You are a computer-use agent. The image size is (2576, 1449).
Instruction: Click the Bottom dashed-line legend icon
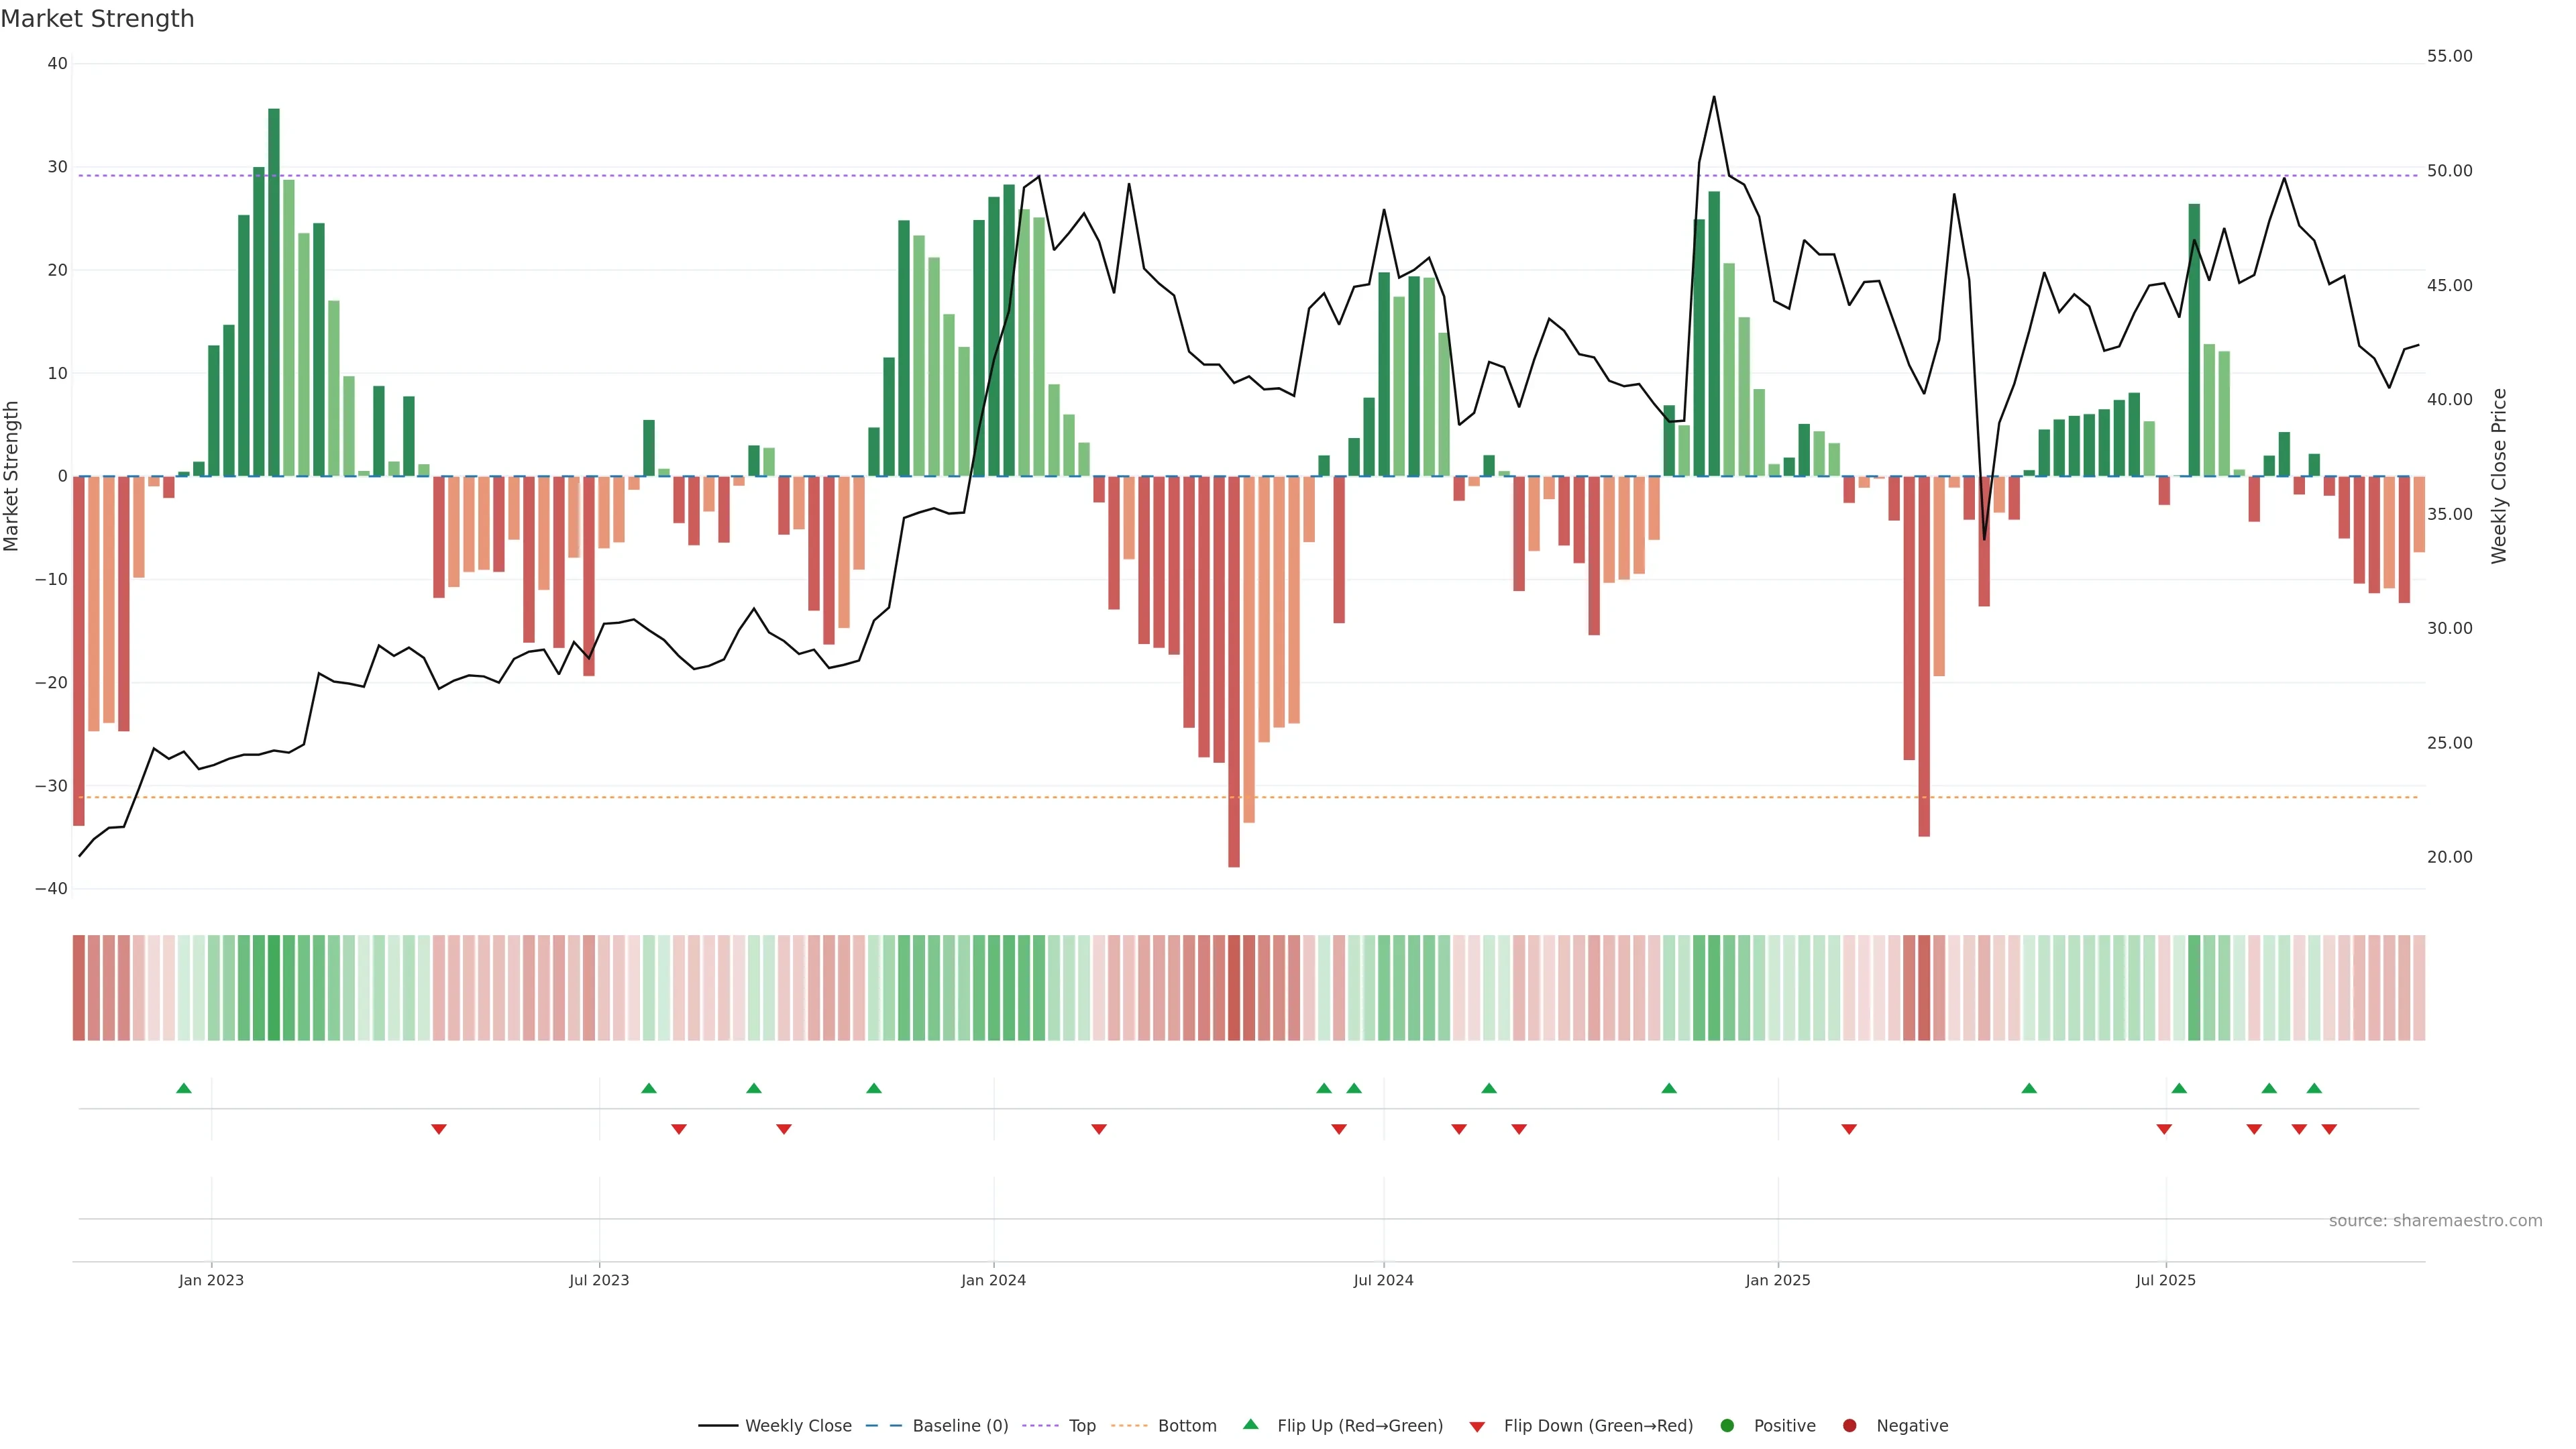(1129, 1426)
